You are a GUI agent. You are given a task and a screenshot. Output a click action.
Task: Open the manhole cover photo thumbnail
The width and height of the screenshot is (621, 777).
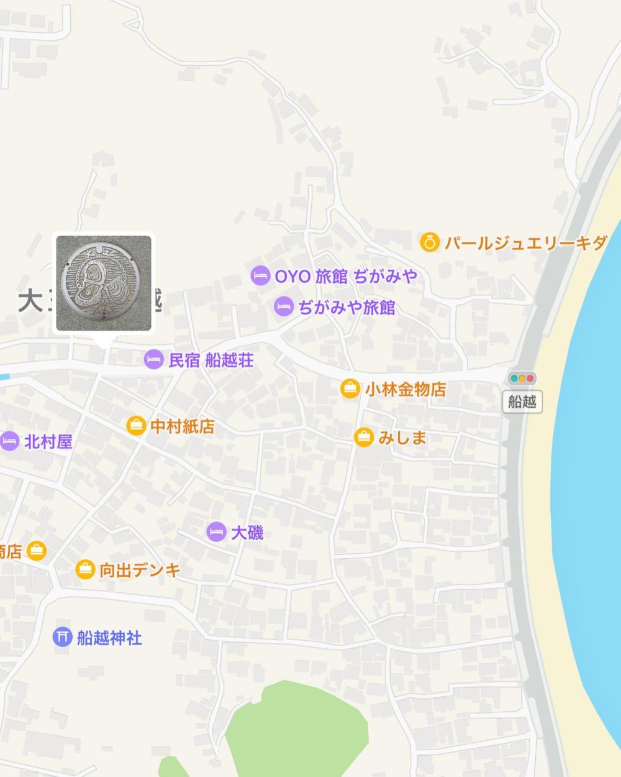click(x=104, y=283)
